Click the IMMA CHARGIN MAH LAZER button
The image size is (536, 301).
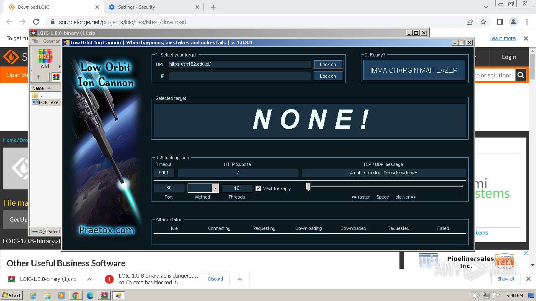[414, 70]
